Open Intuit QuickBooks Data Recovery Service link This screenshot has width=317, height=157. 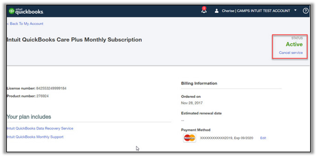(x=40, y=128)
